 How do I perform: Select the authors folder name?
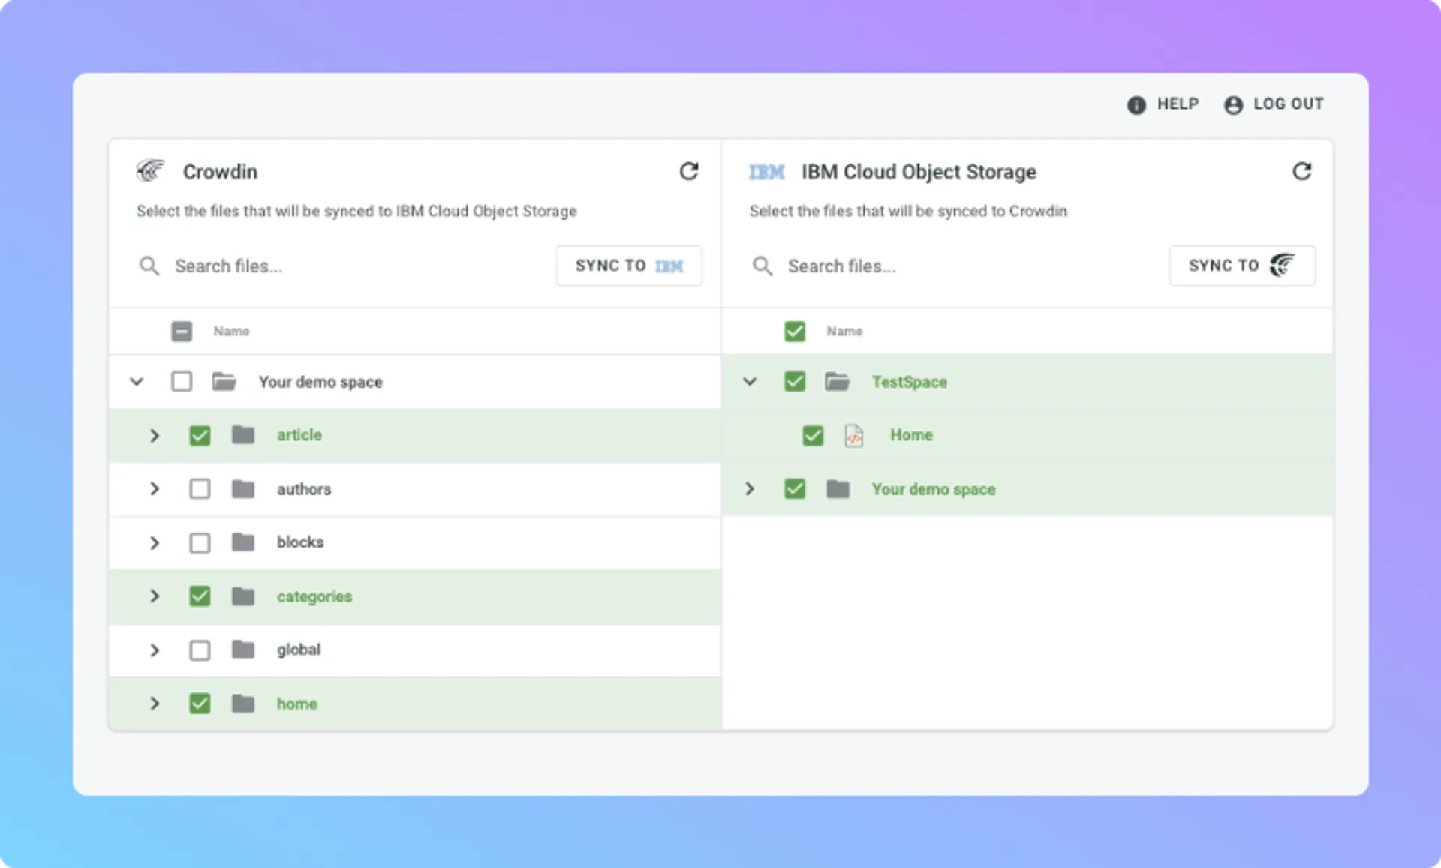[304, 489]
